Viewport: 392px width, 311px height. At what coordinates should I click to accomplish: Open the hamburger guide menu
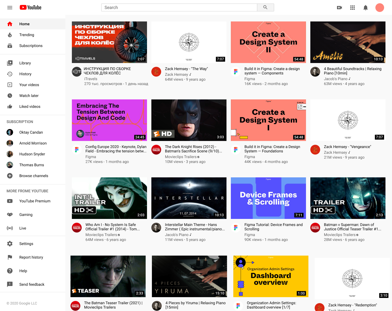pyautogui.click(x=10, y=8)
